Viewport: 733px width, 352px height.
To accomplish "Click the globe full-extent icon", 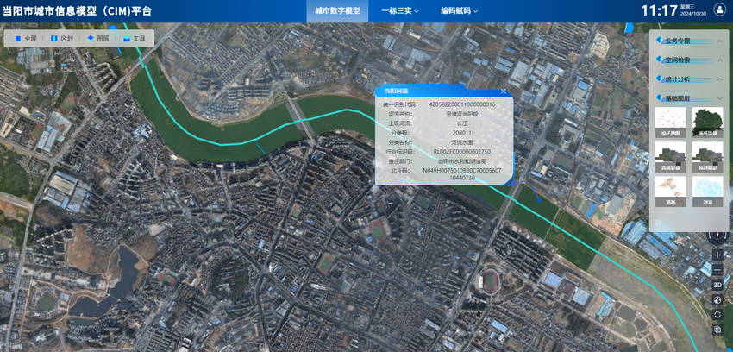I will coord(717,299).
